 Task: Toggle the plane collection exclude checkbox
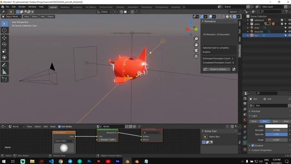pyautogui.click(x=282, y=24)
